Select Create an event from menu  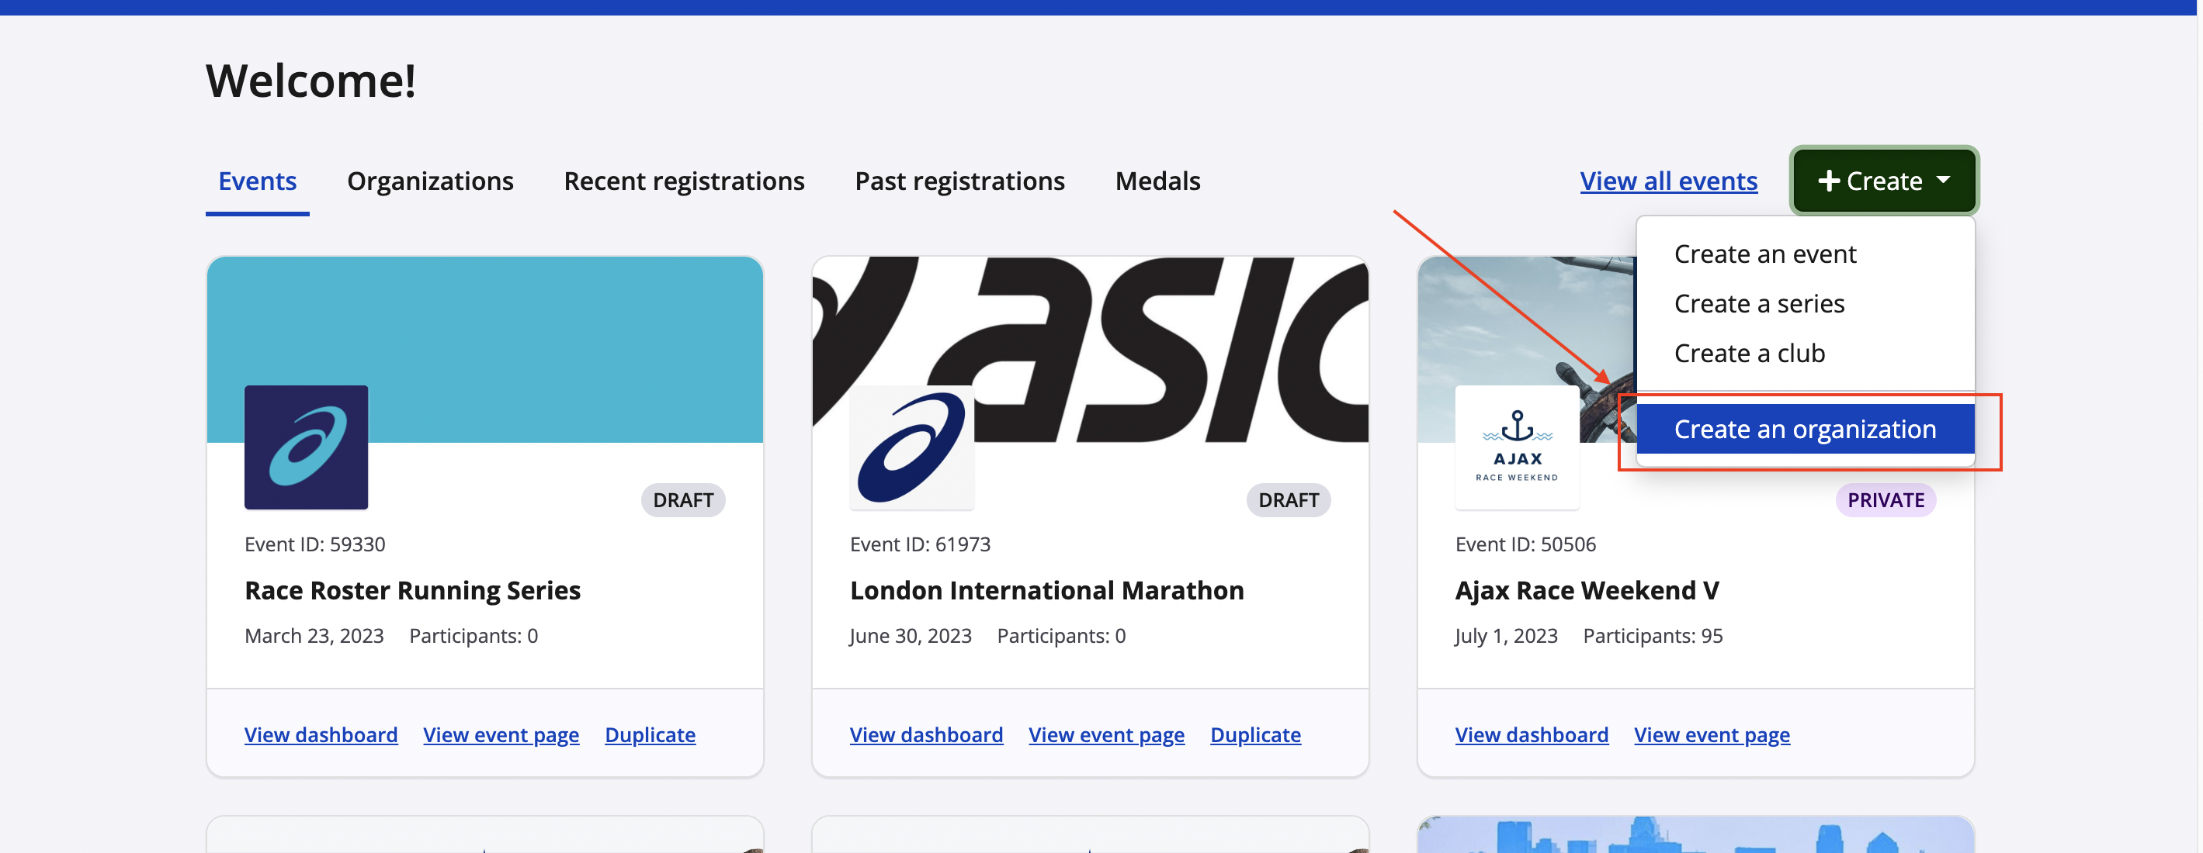click(1764, 254)
